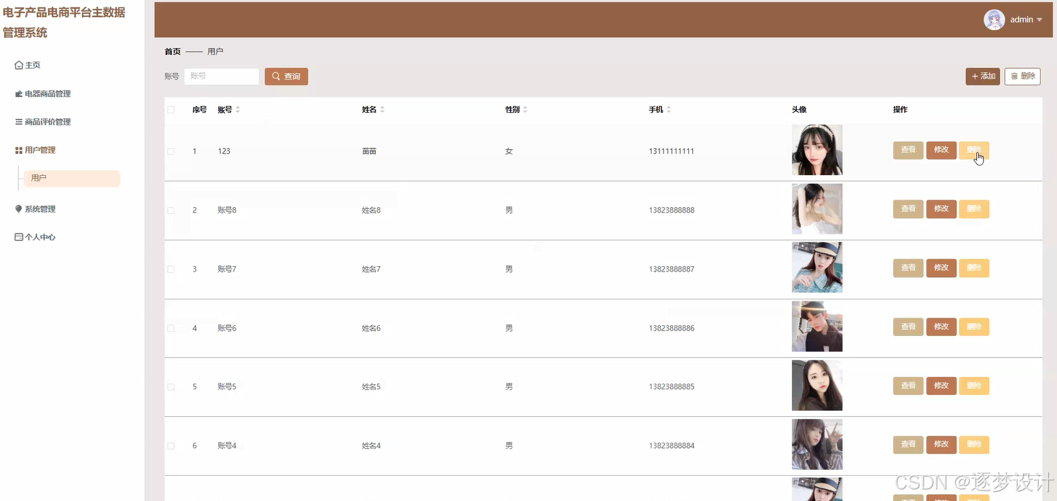Open avatar thumbnail for user 姓名8

point(817,209)
